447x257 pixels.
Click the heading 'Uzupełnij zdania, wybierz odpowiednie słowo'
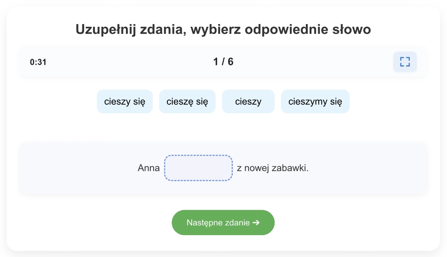click(x=223, y=29)
